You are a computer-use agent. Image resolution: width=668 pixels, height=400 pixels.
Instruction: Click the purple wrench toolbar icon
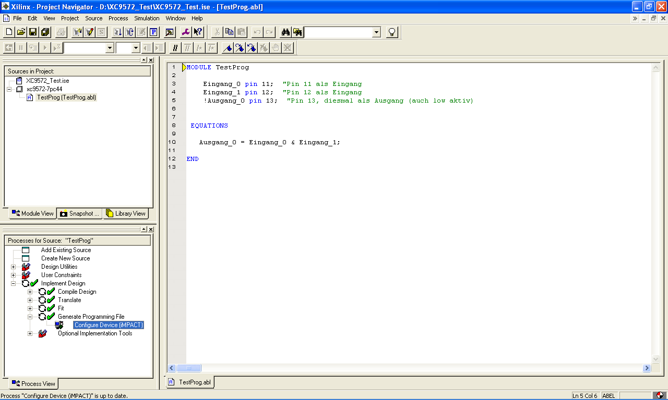pos(186,32)
